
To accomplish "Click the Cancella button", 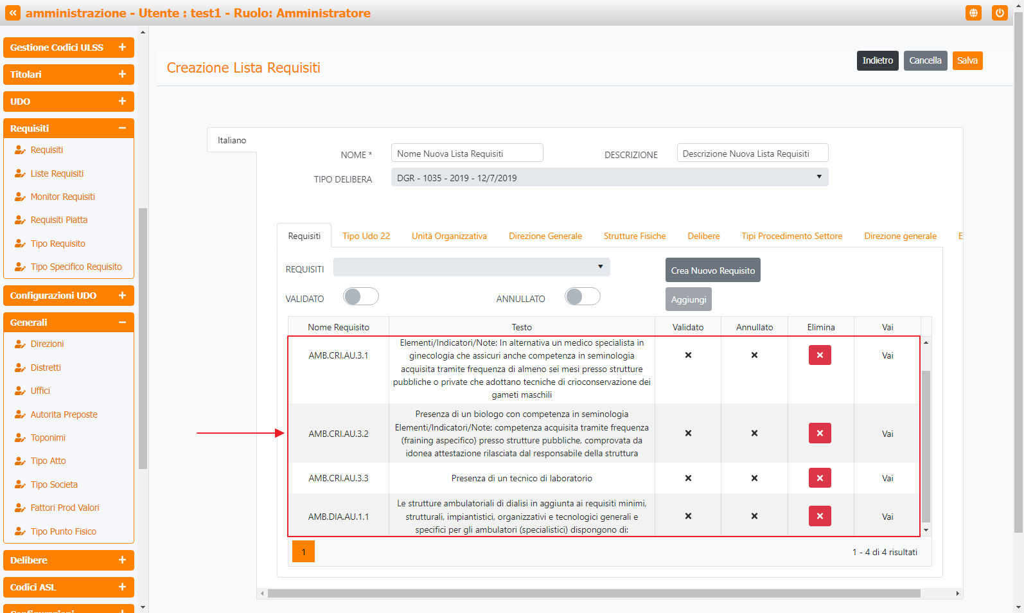I will (925, 60).
